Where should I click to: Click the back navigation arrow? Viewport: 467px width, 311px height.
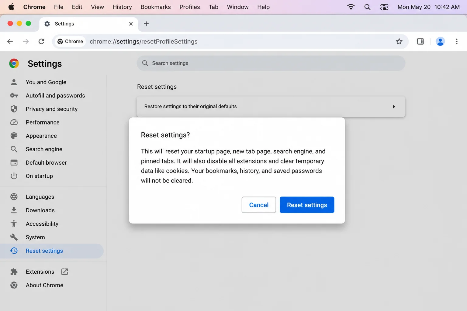click(10, 41)
